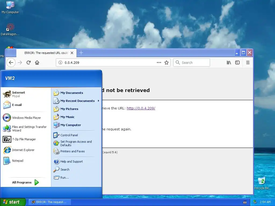Viewport: 275px width, 206px height.
Task: Click the browser Back arrow button
Action: click(11, 62)
